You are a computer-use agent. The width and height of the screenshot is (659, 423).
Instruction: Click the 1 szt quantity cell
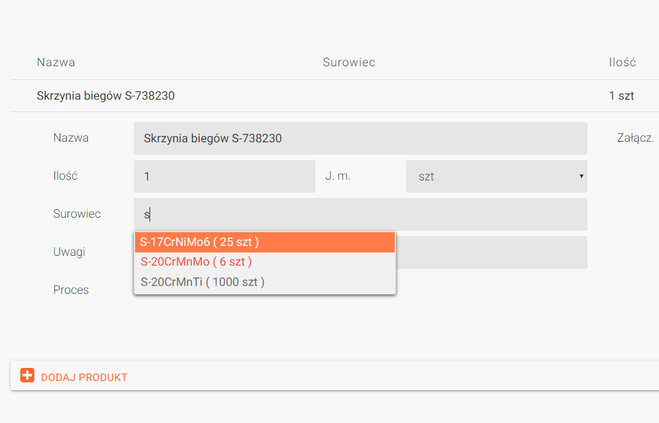(x=622, y=96)
